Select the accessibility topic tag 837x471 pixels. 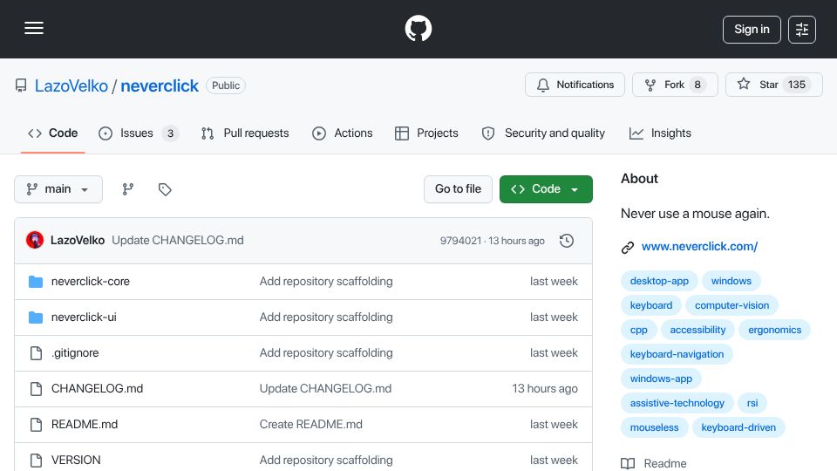pyautogui.click(x=697, y=330)
